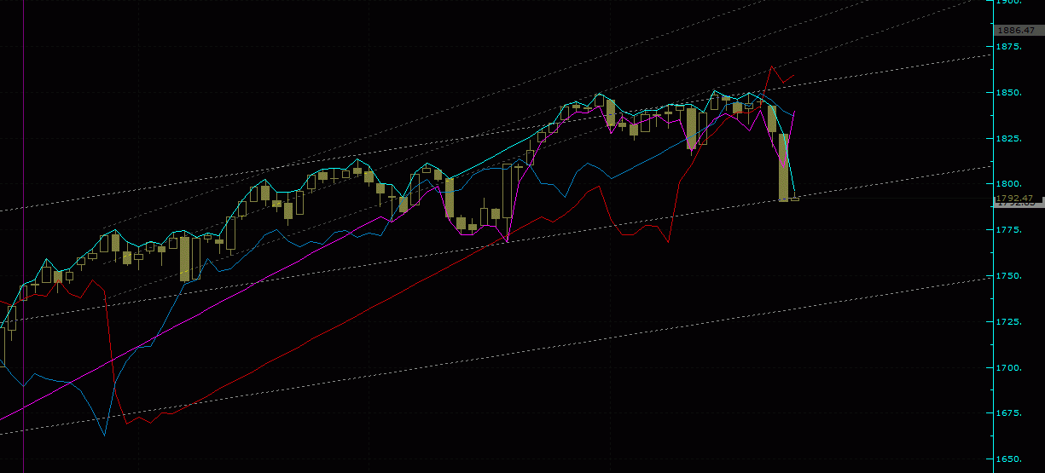Click the 1725 price axis label
The image size is (1045, 473).
pyautogui.click(x=1010, y=322)
